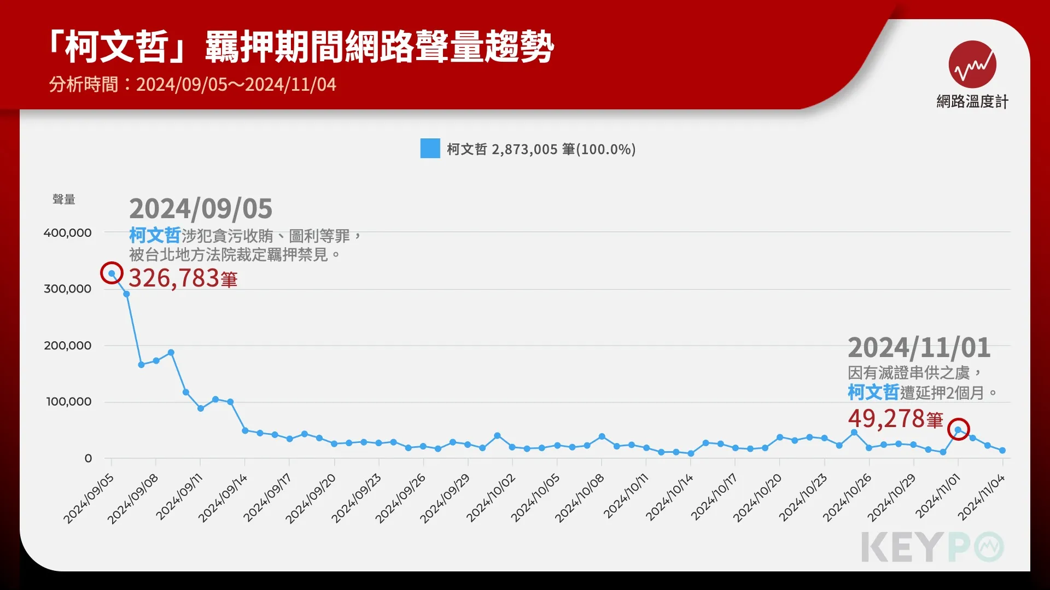Click the y-axis label 100,000

pyautogui.click(x=69, y=401)
